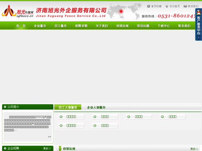Image resolution: width=202 pixels, height=151 pixels.
Task: Click 更多>> in the 企业招聘 panel
Action: pos(47,149)
